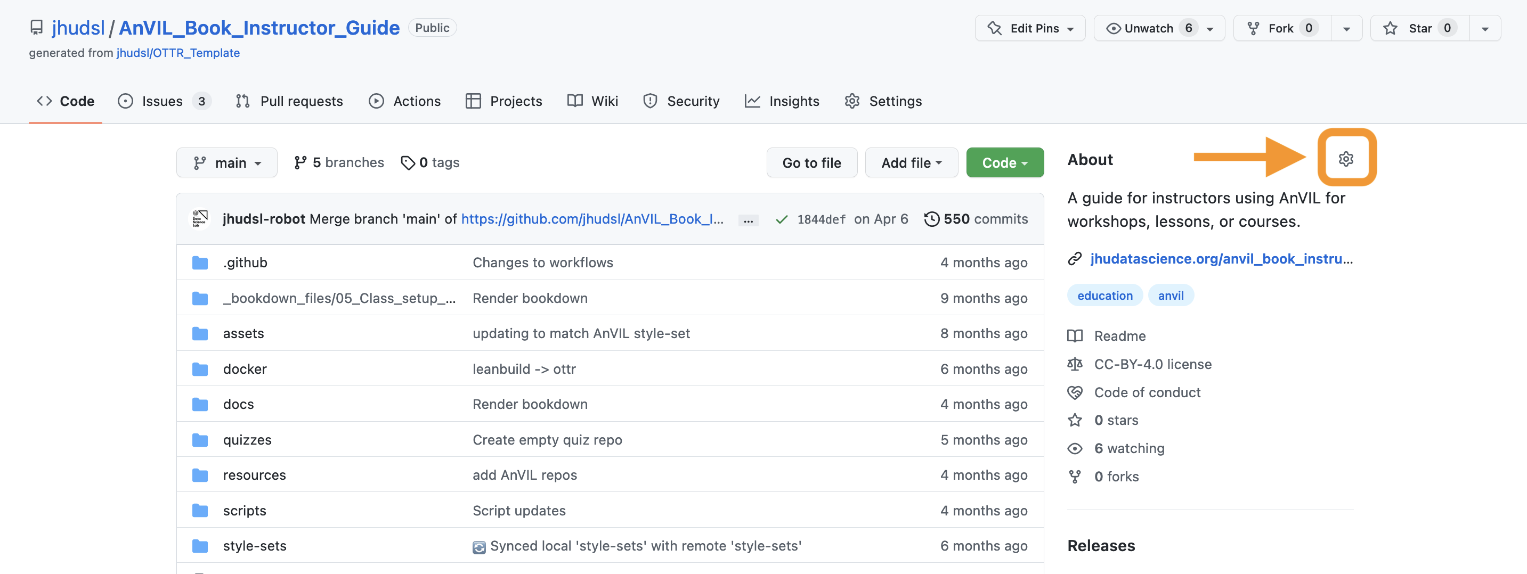This screenshot has height=574, width=1527.
Task: Click the jhudsl-robot avatar image
Action: coord(200,219)
